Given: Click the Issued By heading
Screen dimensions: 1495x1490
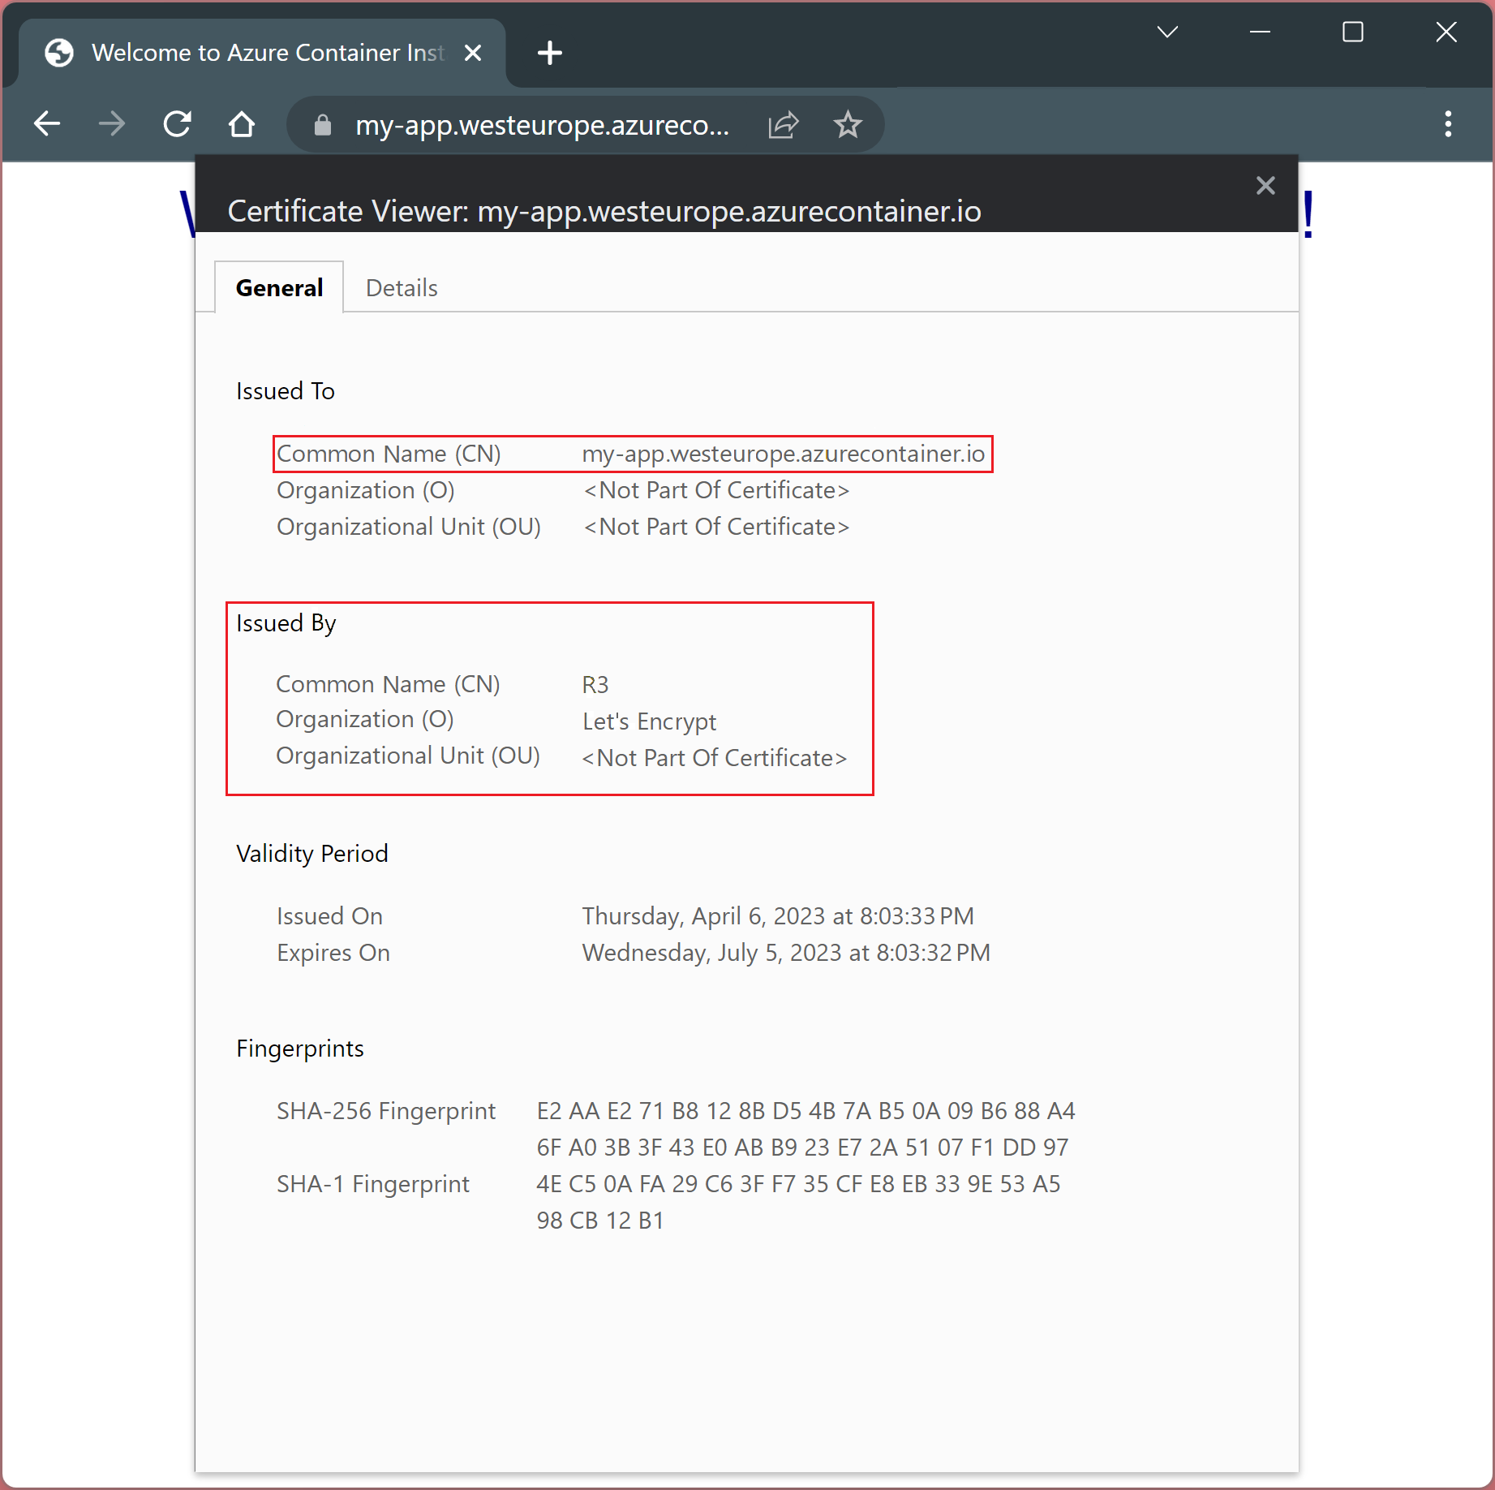Looking at the screenshot, I should [286, 623].
